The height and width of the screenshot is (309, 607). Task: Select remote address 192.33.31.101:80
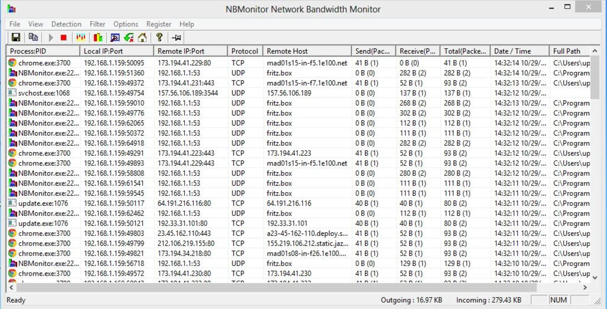point(182,223)
